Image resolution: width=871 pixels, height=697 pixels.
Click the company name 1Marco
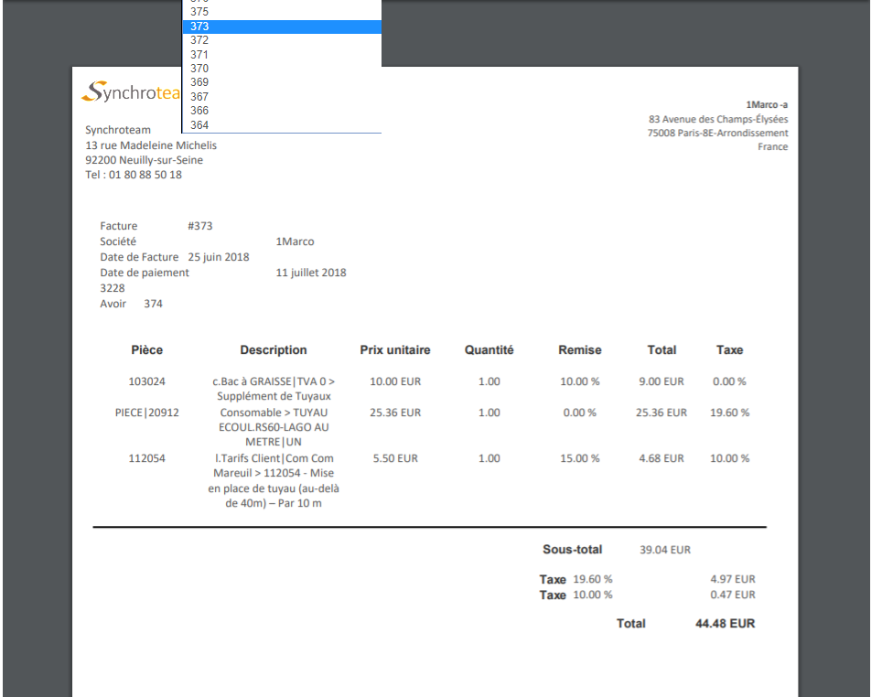tap(295, 241)
